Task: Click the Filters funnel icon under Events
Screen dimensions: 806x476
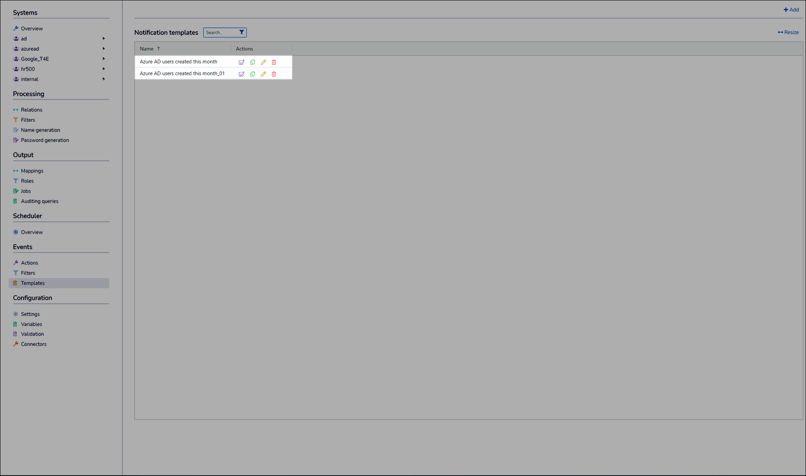Action: click(x=16, y=273)
